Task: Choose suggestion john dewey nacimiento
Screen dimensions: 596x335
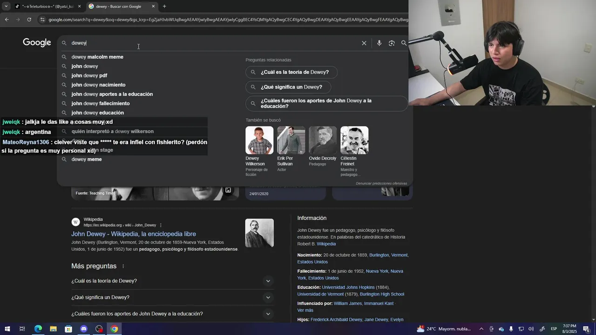Action: tap(98, 85)
